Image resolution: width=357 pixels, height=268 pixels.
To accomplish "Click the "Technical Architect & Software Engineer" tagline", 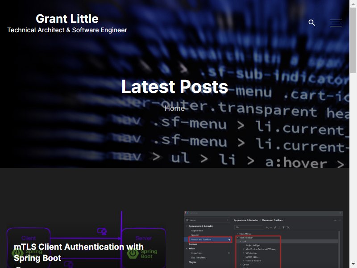I will [67, 30].
